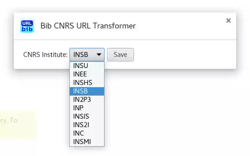
Task: Choose IN2P3 from the list
Action: pos(87,100)
